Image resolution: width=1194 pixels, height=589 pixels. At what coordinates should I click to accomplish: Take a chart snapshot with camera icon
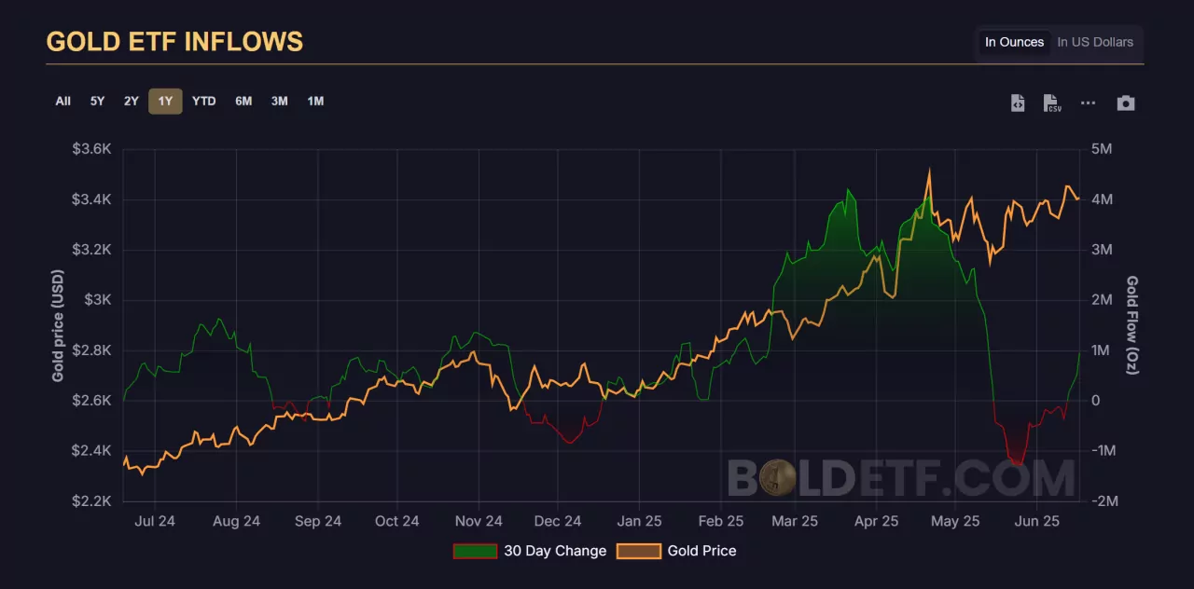pos(1126,103)
